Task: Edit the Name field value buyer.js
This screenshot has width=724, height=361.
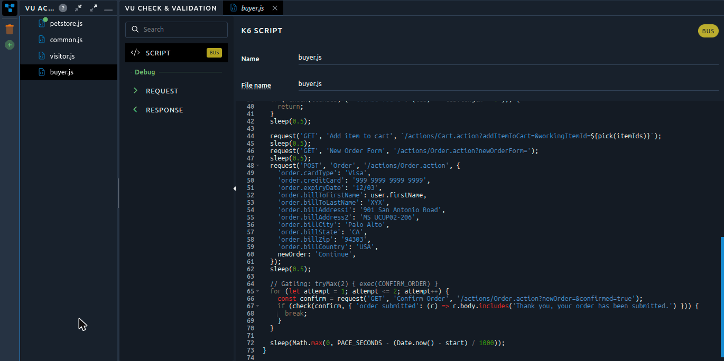Action: (x=508, y=58)
